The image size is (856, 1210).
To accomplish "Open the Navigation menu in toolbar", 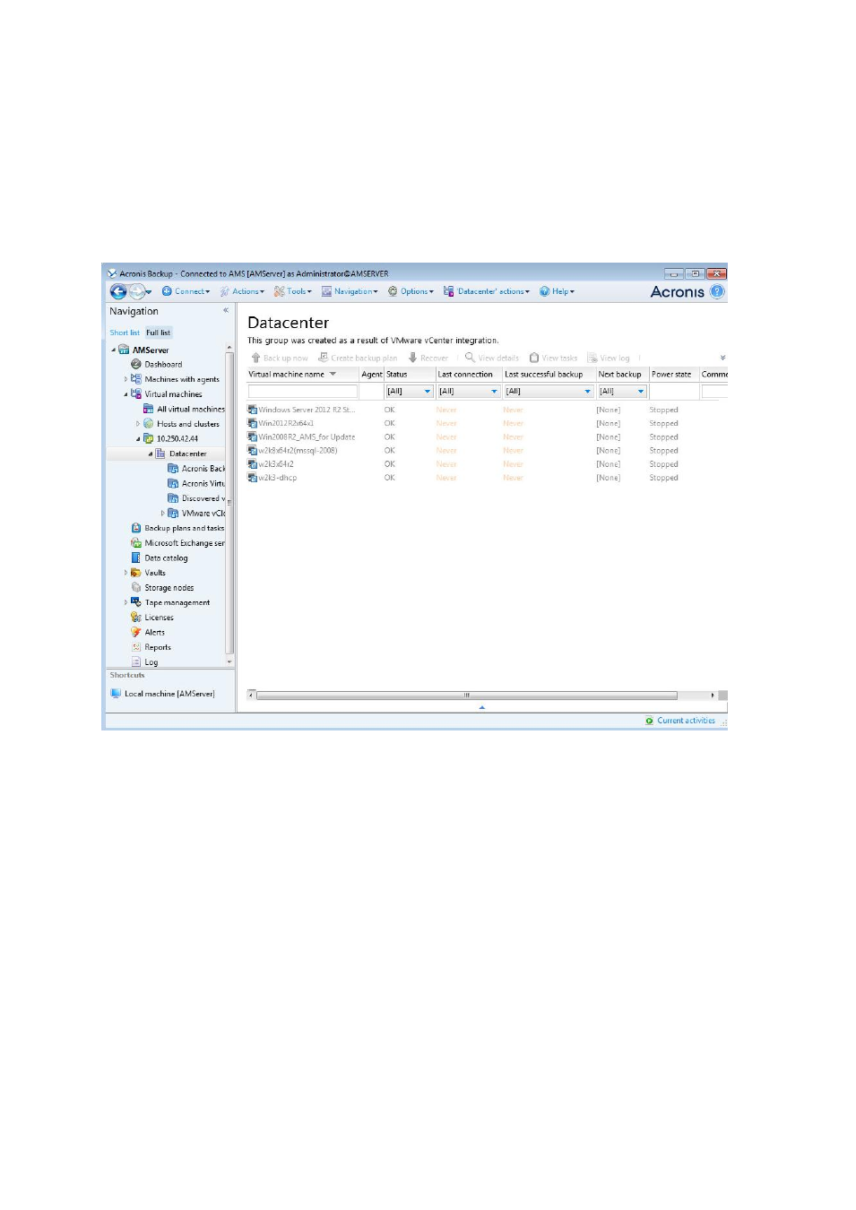I will click(350, 291).
